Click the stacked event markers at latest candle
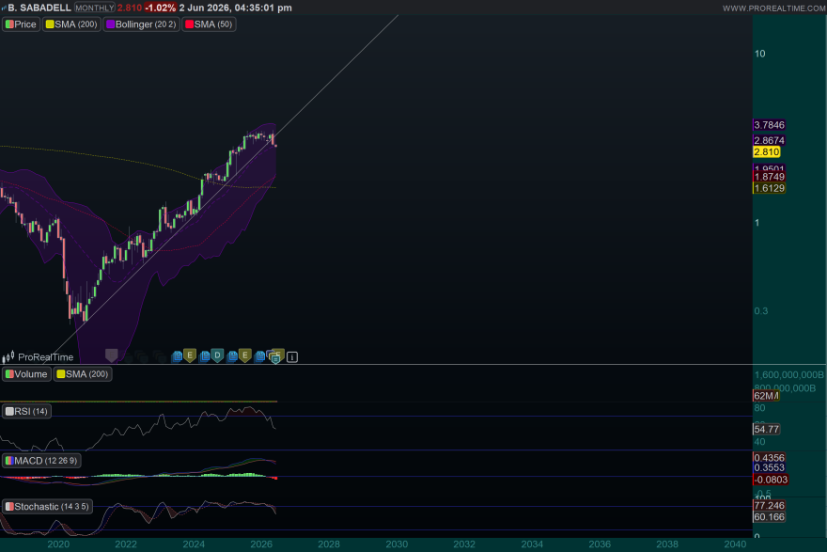The image size is (827, 552). (x=276, y=356)
